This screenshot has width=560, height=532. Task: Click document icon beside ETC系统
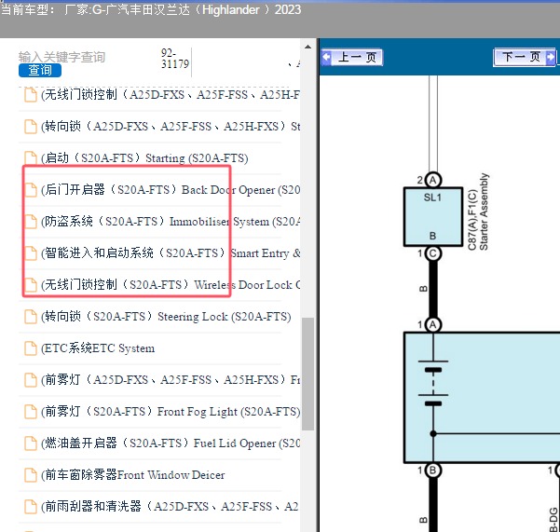tap(31, 348)
